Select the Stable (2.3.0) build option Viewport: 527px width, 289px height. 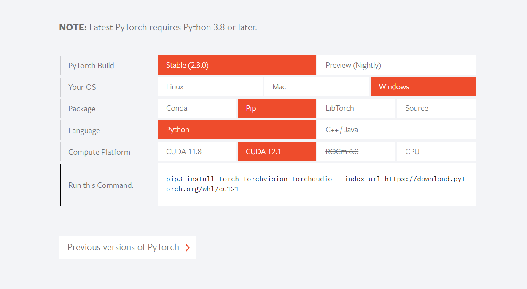[x=237, y=65]
